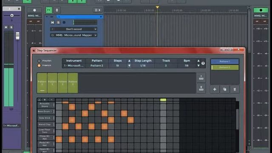The height and width of the screenshot is (153, 272).
Task: Create a new pattern with the plus button
Action: click(215, 89)
